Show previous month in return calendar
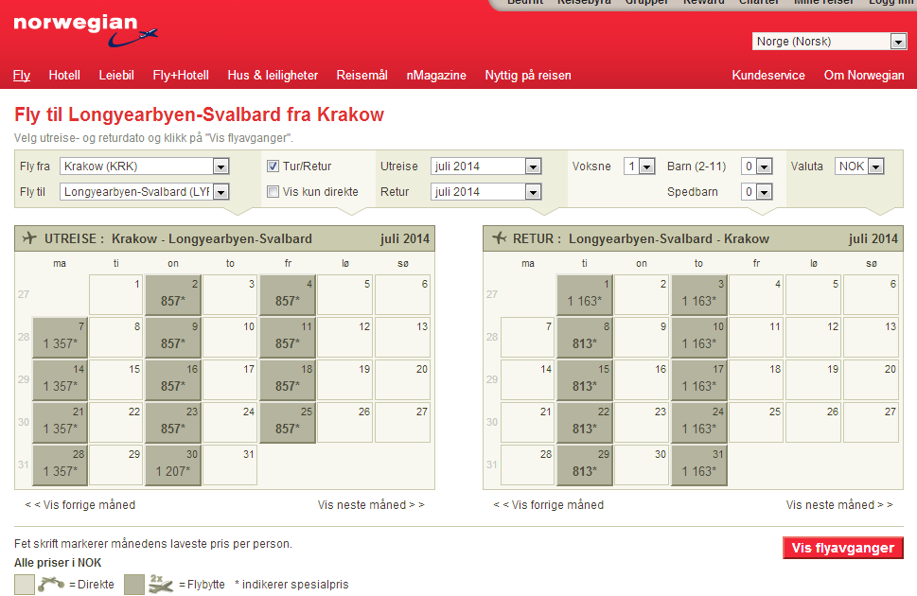Screen dimensions: 917x596 pyautogui.click(x=549, y=505)
